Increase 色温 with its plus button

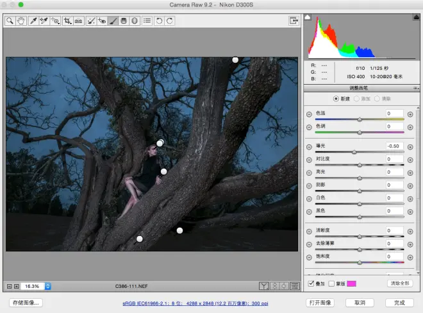[410, 114]
